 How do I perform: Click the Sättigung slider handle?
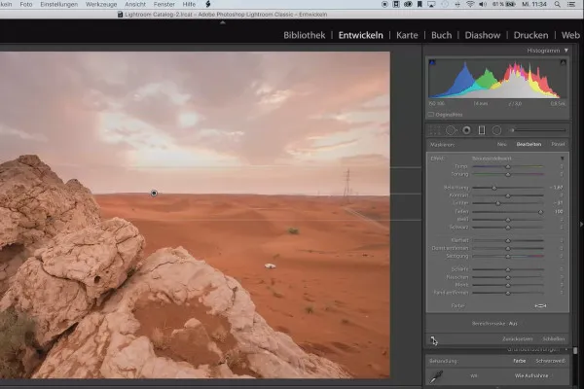[x=508, y=257]
